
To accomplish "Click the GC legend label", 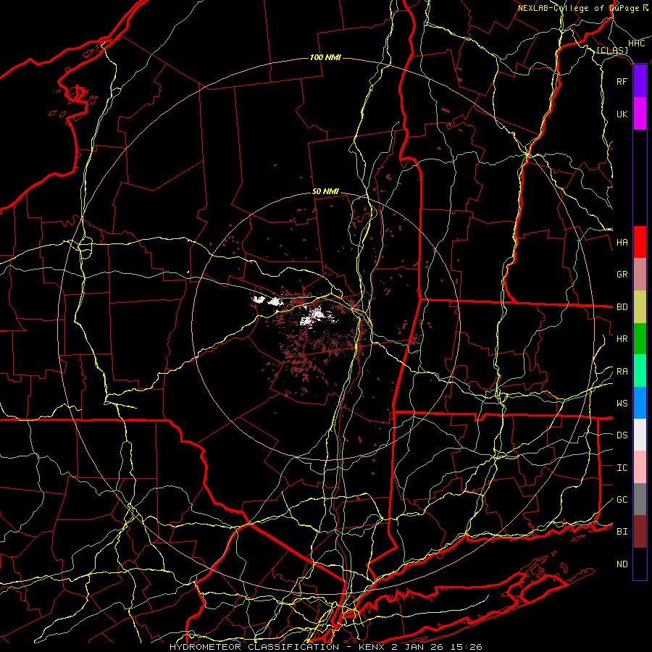I will pos(622,500).
